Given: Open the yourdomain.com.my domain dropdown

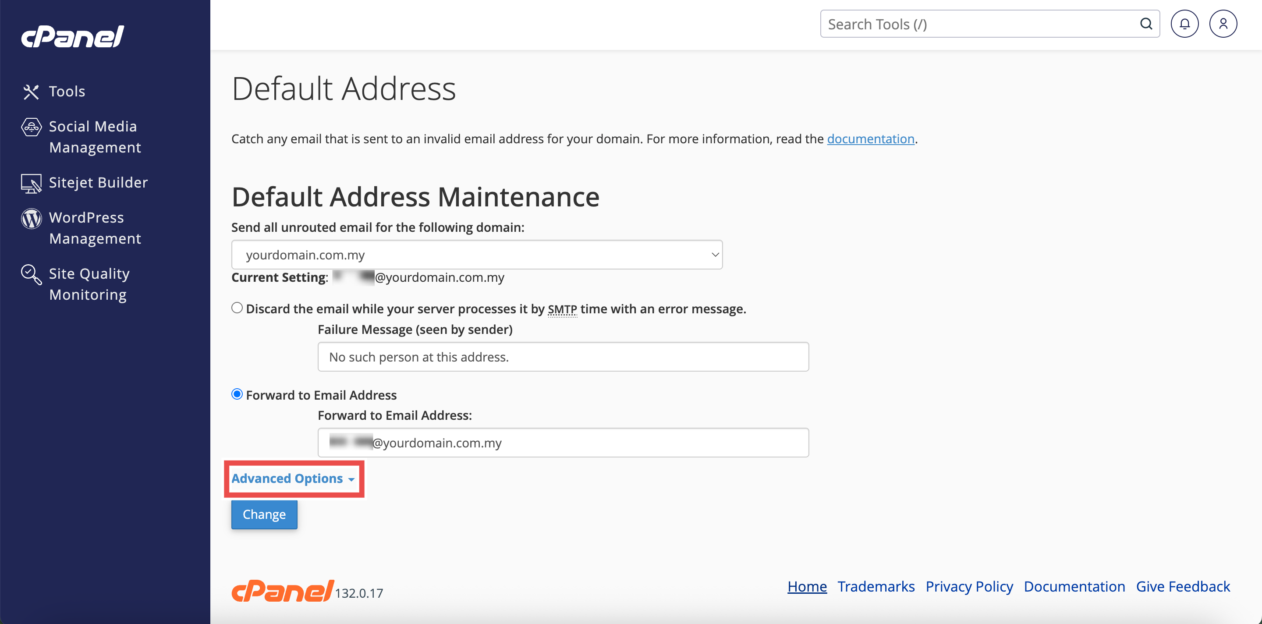Looking at the screenshot, I should (x=476, y=255).
